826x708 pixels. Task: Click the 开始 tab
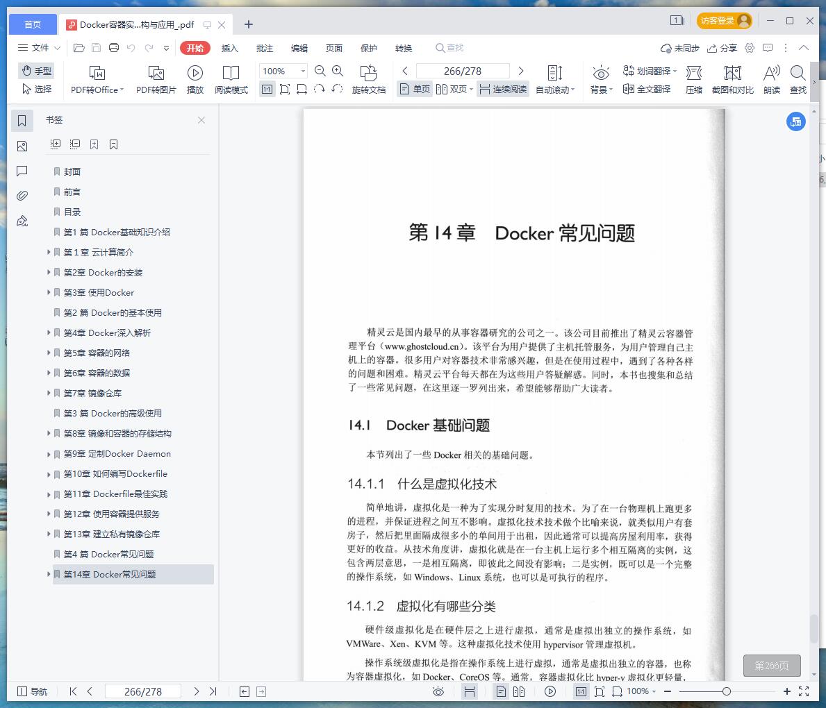coord(195,48)
